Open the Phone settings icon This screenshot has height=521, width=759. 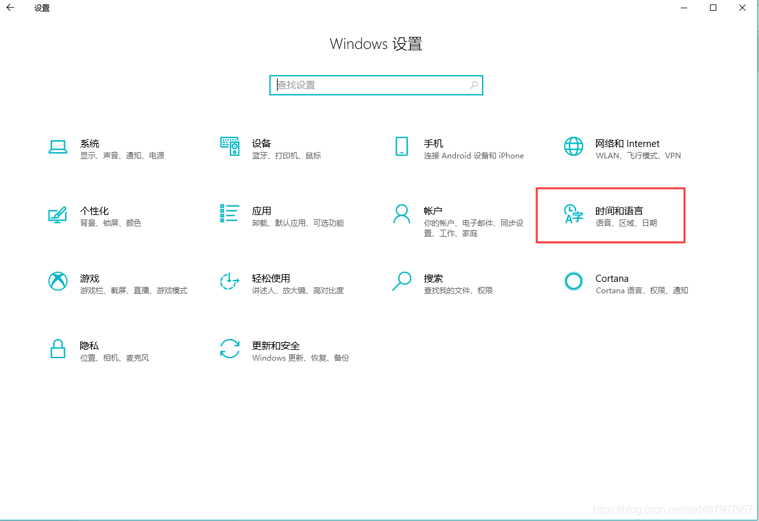pyautogui.click(x=402, y=146)
